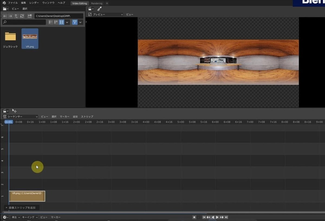Play the animation in reverse

point(213,217)
